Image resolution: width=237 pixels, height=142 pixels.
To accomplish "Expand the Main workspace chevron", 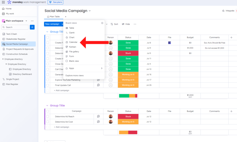I will click(x=26, y=21).
